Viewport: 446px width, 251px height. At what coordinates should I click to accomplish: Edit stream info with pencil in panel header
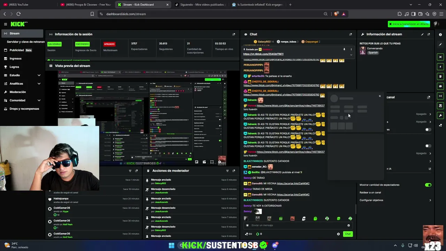click(422, 34)
